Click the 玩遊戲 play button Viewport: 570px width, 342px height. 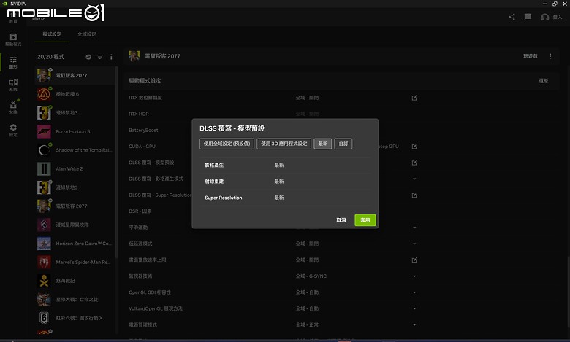(530, 56)
